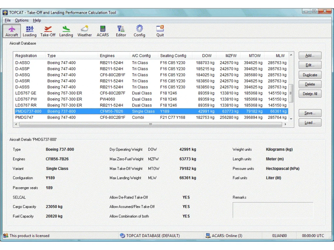The image size is (334, 250).
Task: Open the Take-Off toolbar section
Action: click(48, 31)
